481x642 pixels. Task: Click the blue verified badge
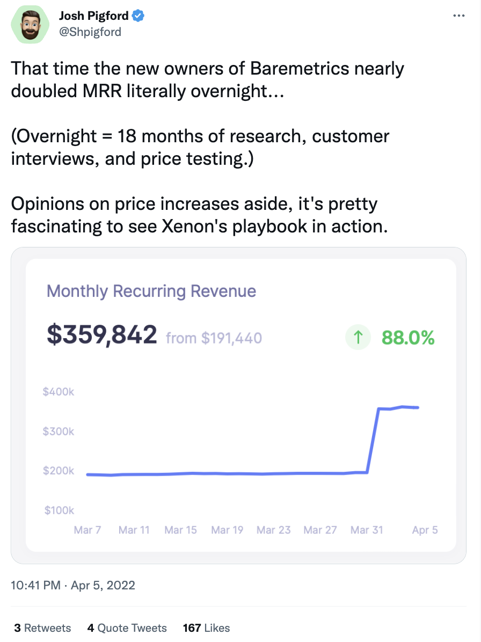(139, 17)
